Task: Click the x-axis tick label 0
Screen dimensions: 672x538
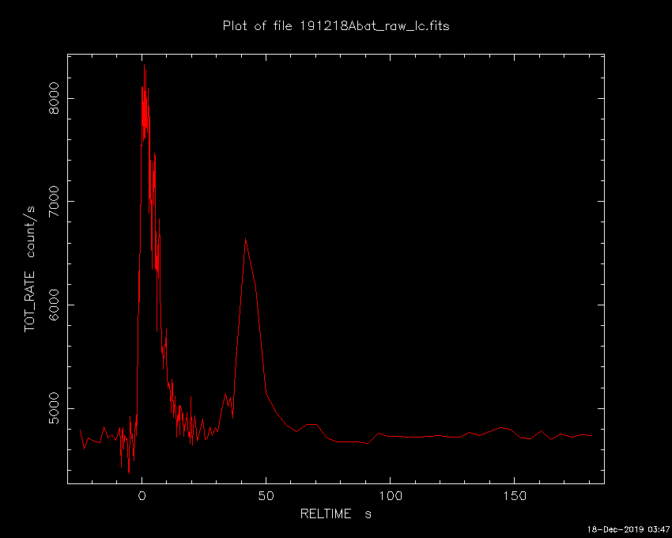Action: click(x=142, y=496)
